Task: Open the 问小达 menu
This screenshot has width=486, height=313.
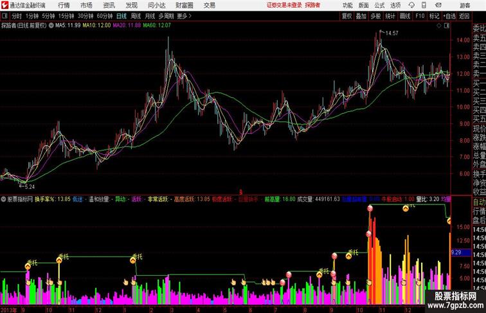Action: pyautogui.click(x=156, y=5)
